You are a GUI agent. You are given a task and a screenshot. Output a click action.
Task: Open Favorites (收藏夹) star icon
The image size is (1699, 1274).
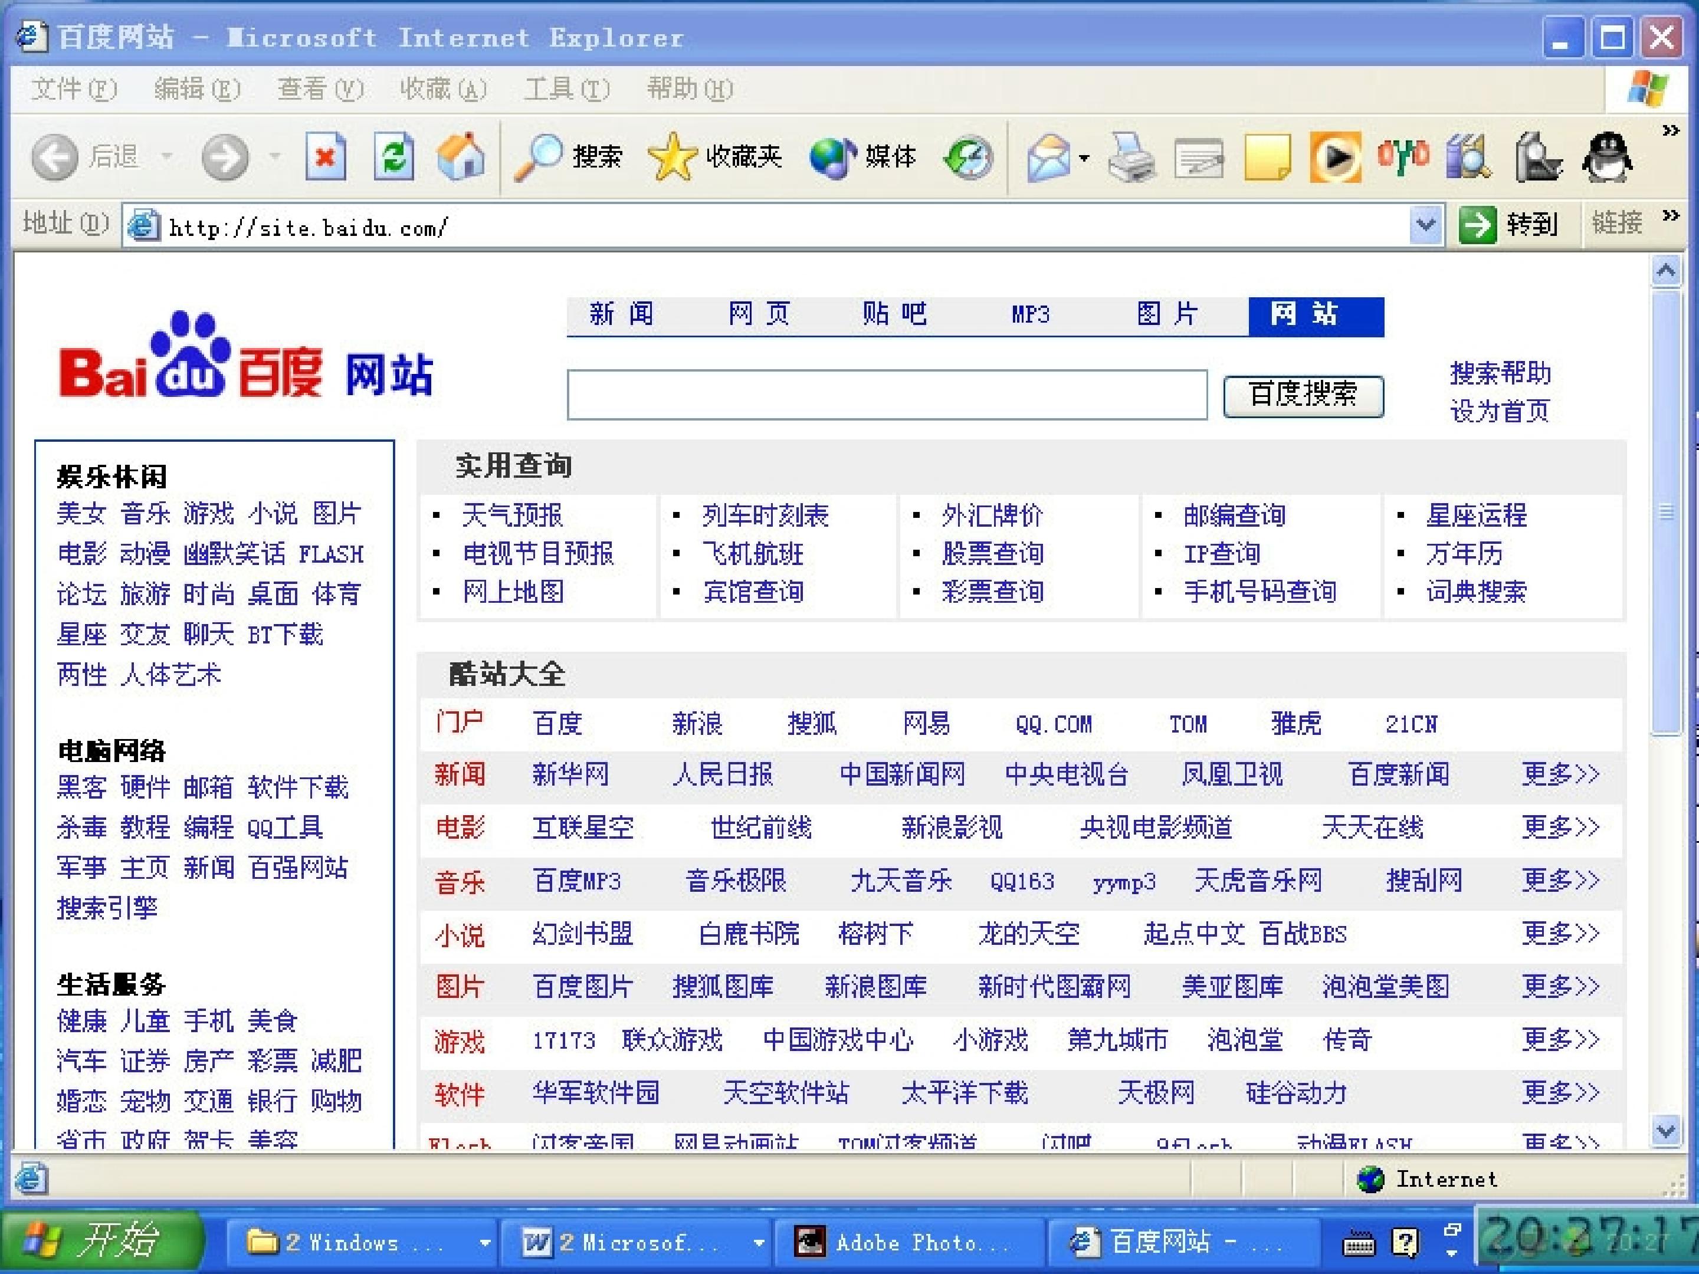[672, 157]
